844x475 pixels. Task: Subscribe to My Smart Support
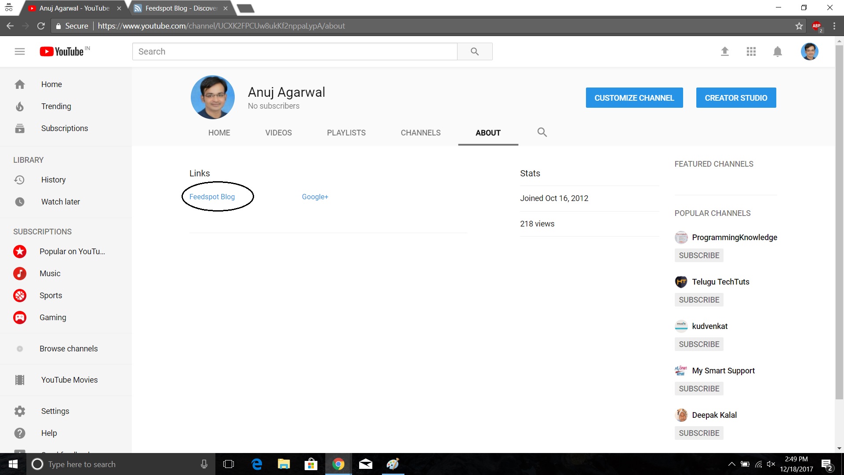coord(699,389)
